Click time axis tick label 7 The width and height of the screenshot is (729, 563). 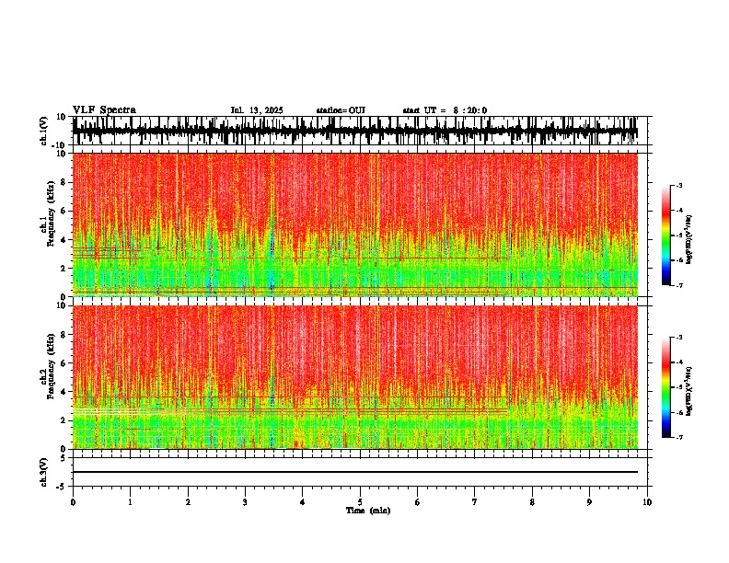coord(475,502)
